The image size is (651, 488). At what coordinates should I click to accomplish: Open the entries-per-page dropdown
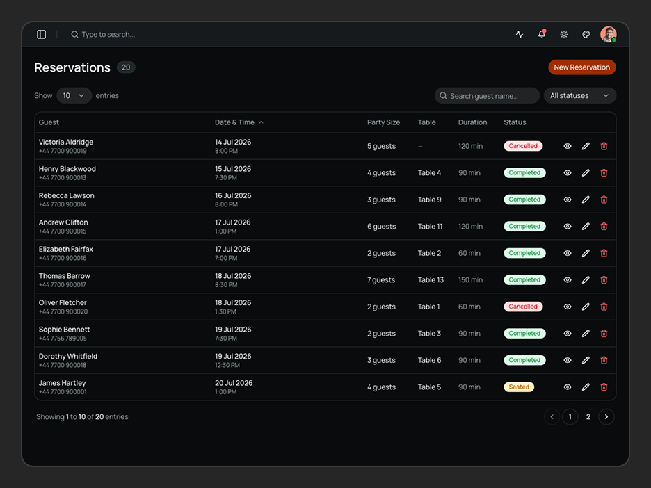[74, 95]
